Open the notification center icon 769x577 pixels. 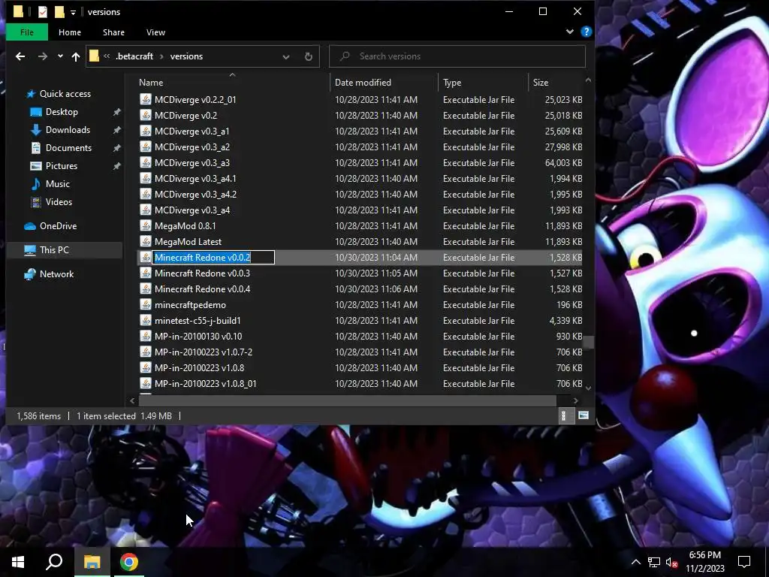744,562
